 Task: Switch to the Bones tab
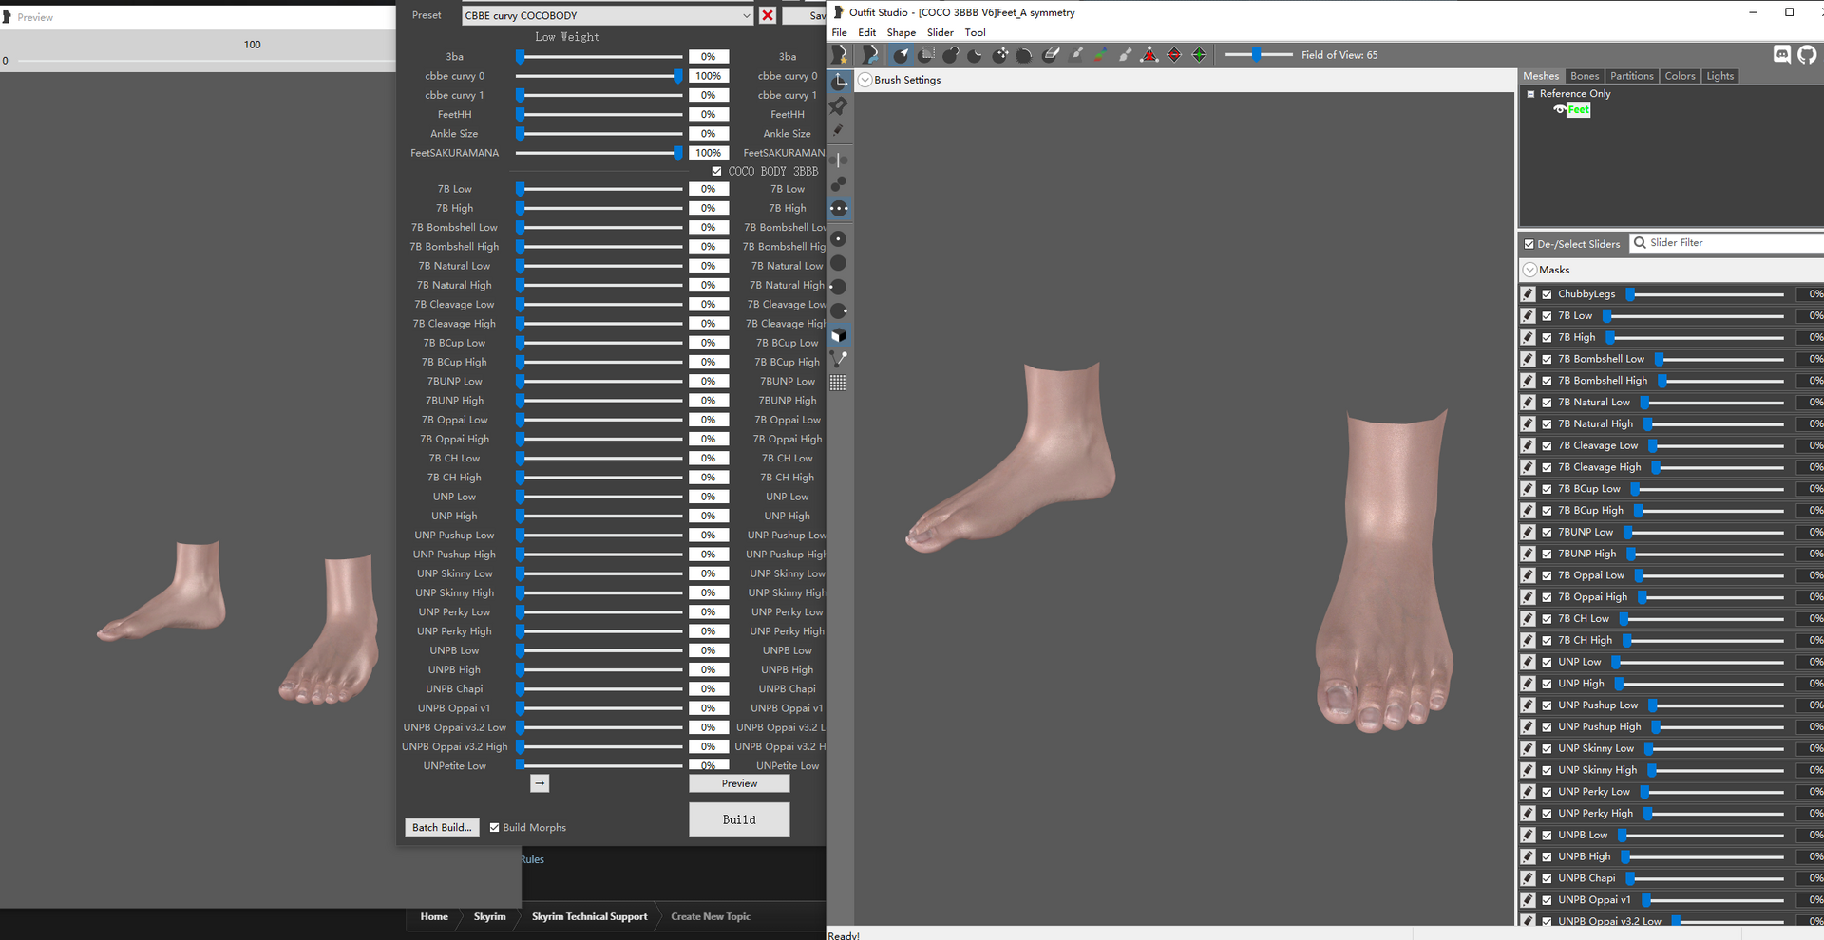tap(1585, 76)
